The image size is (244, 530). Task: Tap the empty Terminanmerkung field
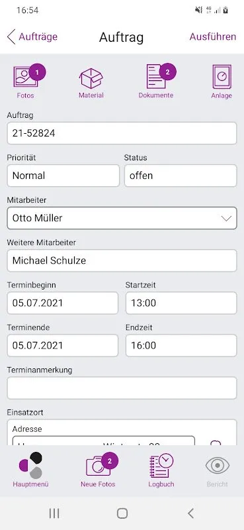point(122,388)
